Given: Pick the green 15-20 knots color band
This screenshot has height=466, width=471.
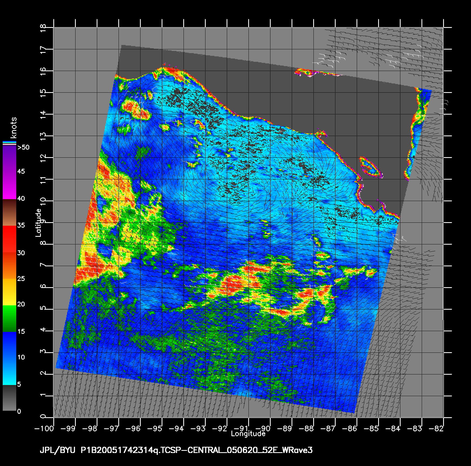Looking at the screenshot, I should pyautogui.click(x=9, y=318).
